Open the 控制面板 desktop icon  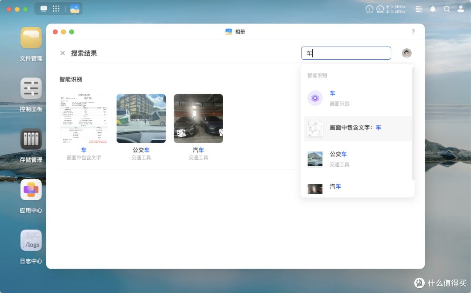[31, 88]
